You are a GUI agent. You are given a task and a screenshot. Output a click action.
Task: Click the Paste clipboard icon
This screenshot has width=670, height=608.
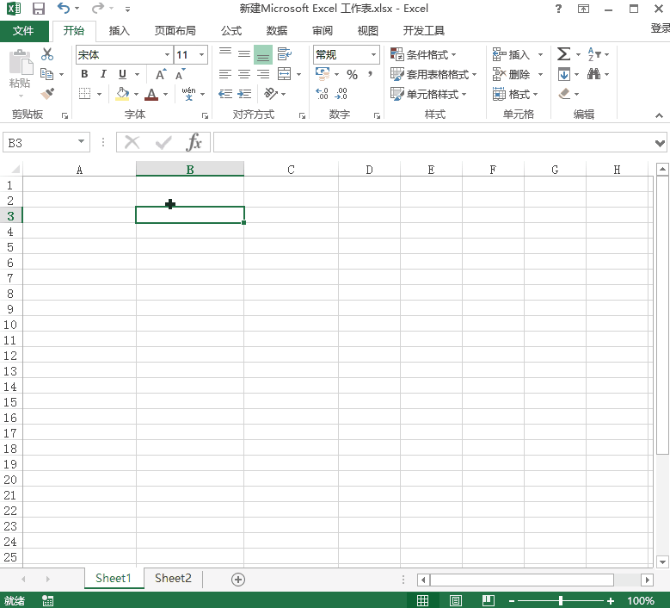tap(21, 63)
